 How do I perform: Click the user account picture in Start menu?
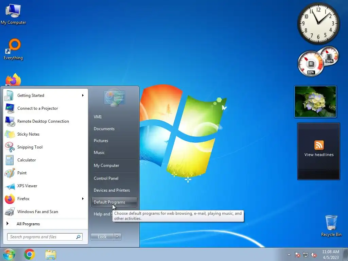114,98
